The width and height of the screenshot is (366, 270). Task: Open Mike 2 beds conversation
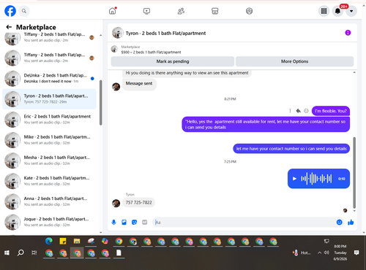point(49,140)
